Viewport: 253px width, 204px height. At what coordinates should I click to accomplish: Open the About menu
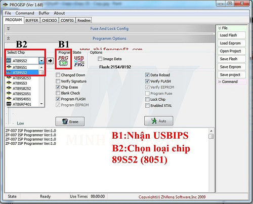coord(59,13)
